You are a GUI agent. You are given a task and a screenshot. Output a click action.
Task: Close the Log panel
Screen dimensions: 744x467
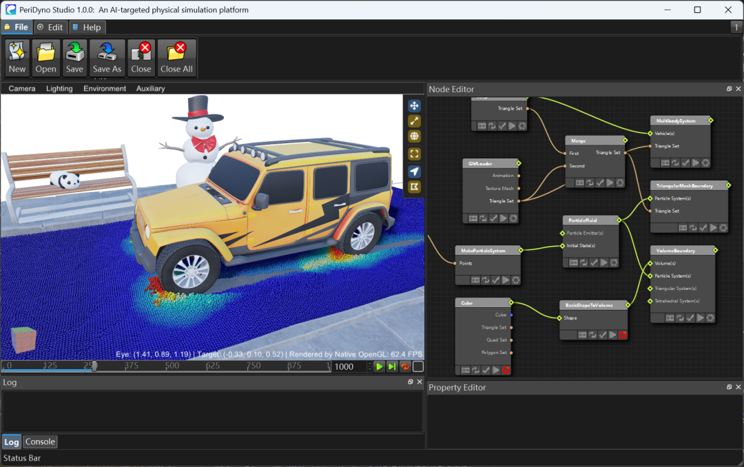[x=420, y=382]
